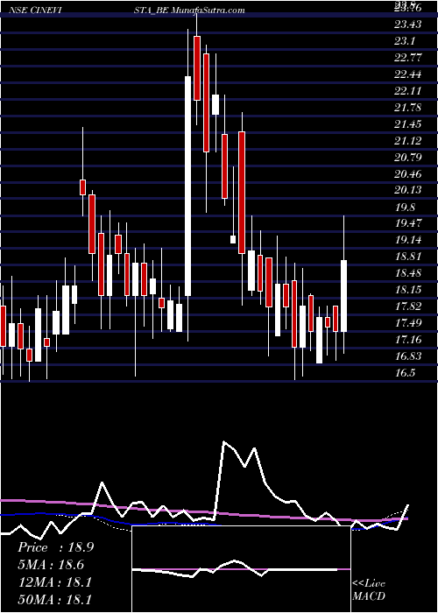This screenshot has height=613, width=438.
Task: Select the 22.77 price level label
Action: click(408, 58)
